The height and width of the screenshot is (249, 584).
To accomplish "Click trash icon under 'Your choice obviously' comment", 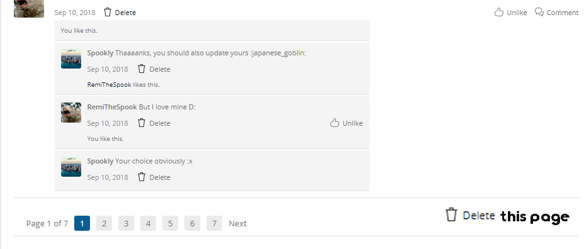I will pyautogui.click(x=142, y=177).
